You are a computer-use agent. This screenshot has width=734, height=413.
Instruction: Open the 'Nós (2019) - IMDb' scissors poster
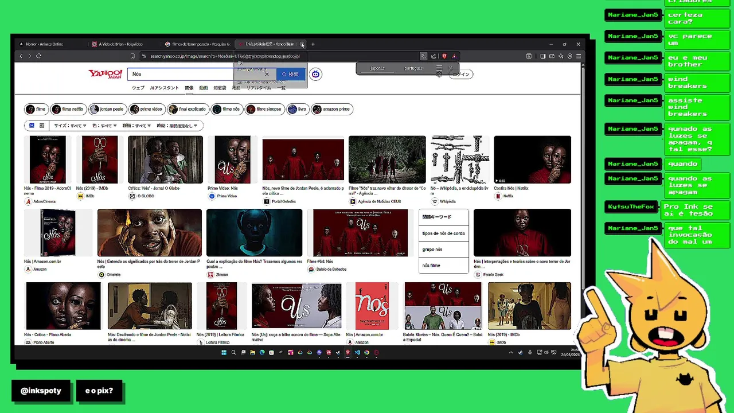pos(100,159)
